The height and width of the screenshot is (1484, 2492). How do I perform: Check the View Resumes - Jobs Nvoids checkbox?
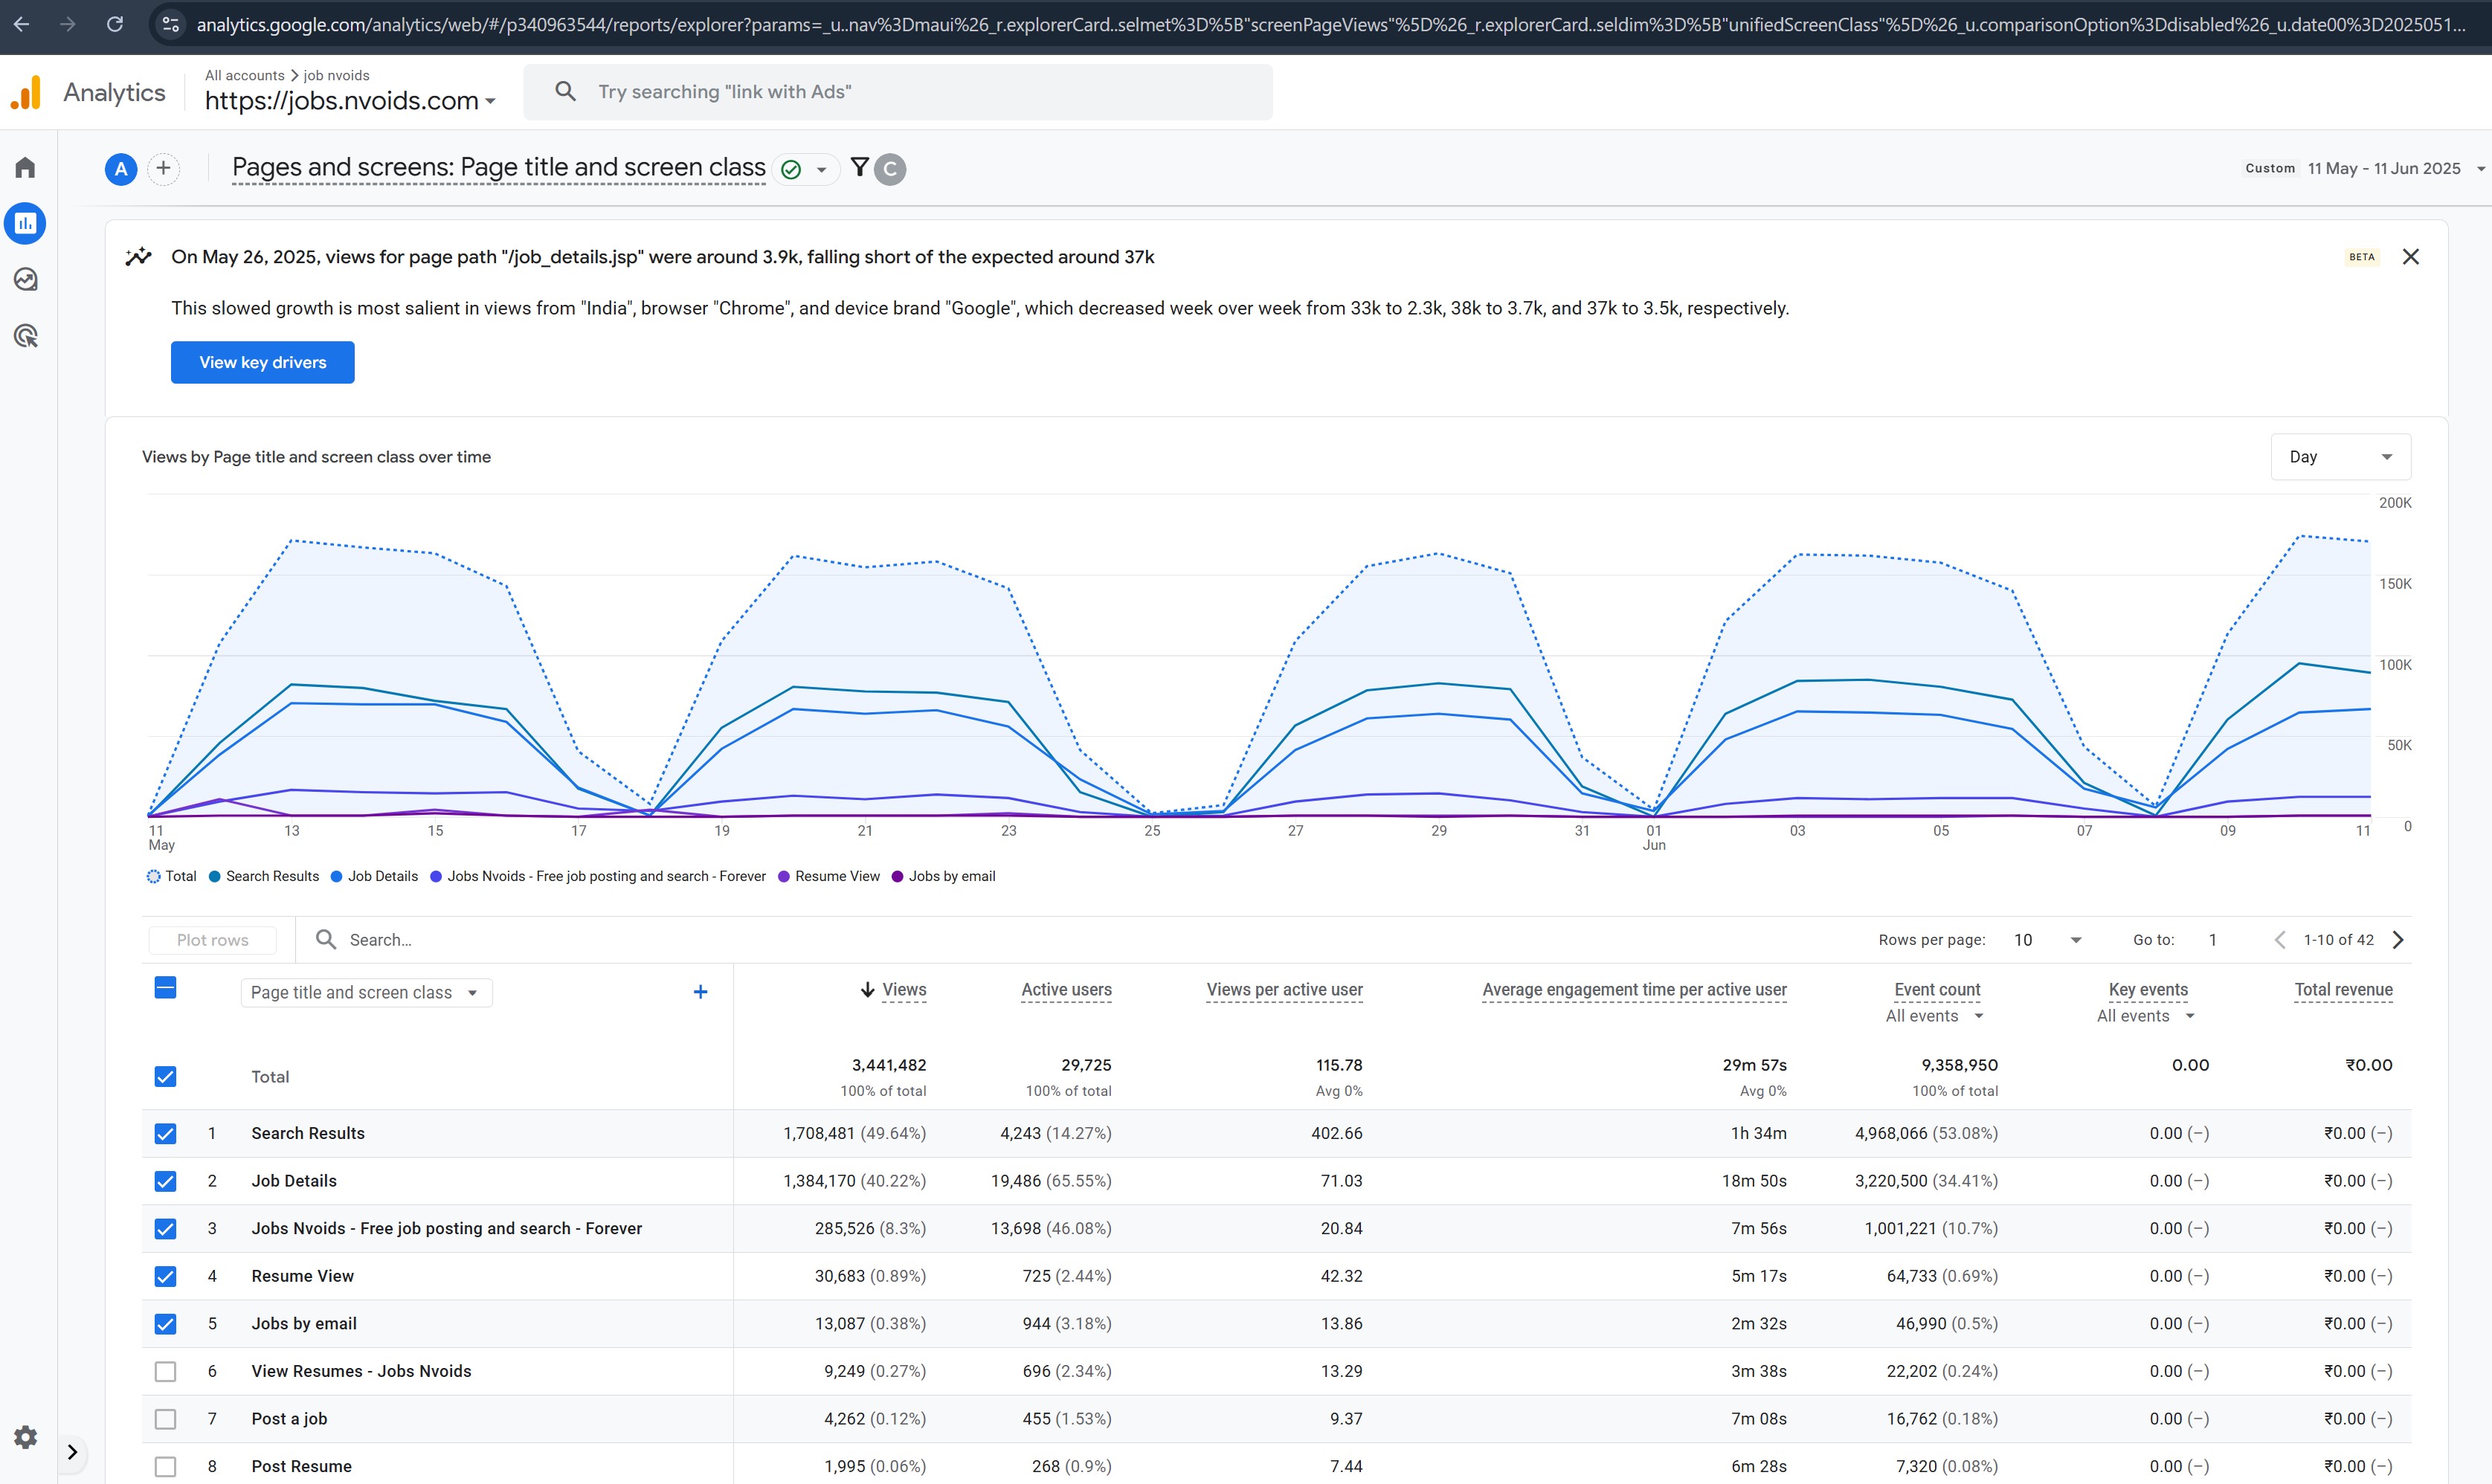pyautogui.click(x=166, y=1371)
